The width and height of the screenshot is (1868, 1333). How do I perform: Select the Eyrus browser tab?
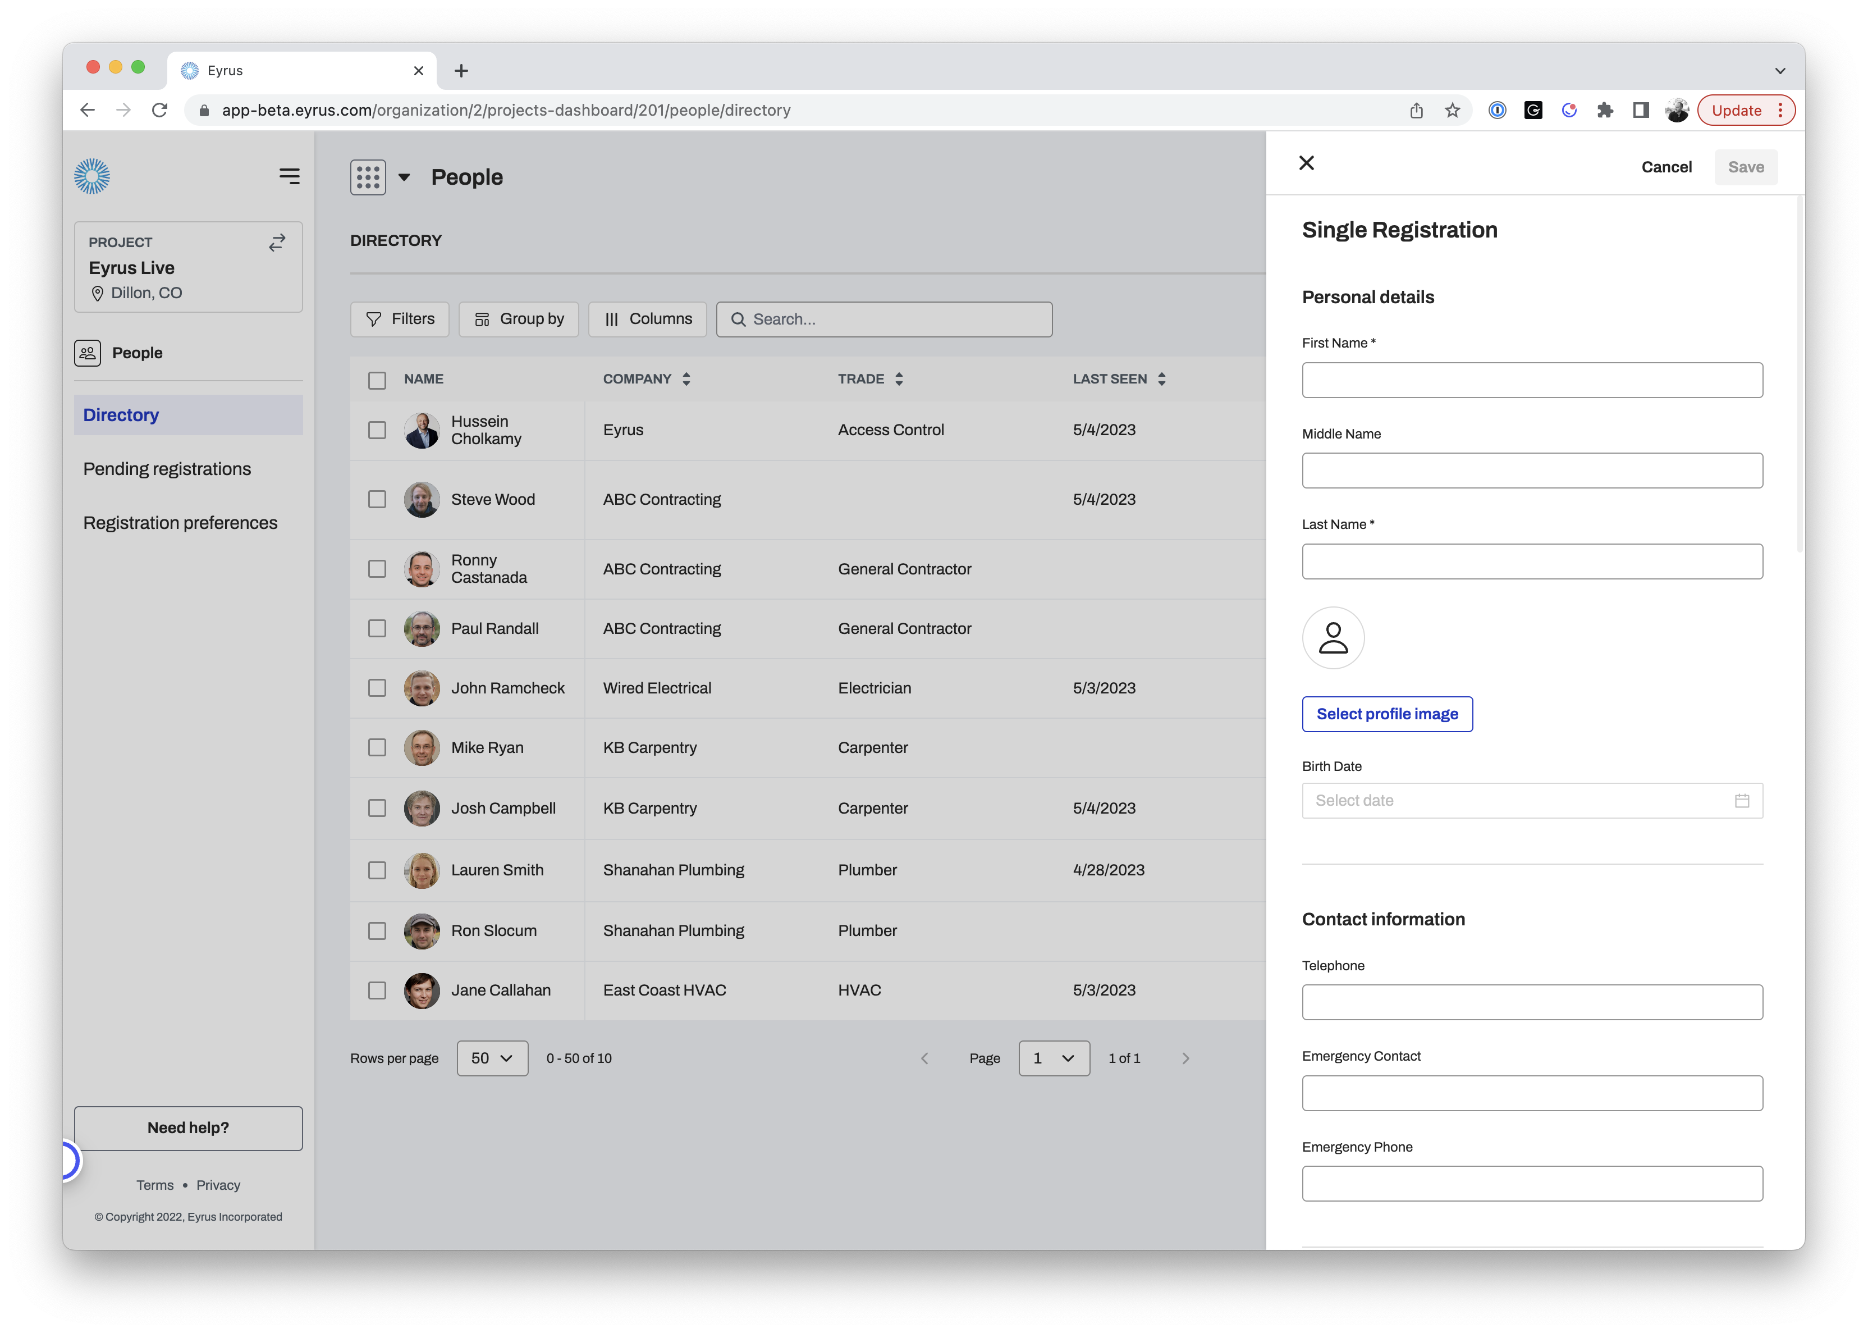(302, 71)
